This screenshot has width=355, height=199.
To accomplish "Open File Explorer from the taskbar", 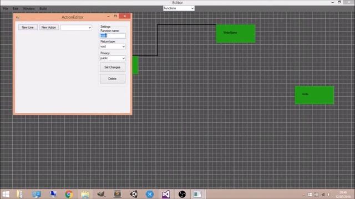I will click(20, 194).
